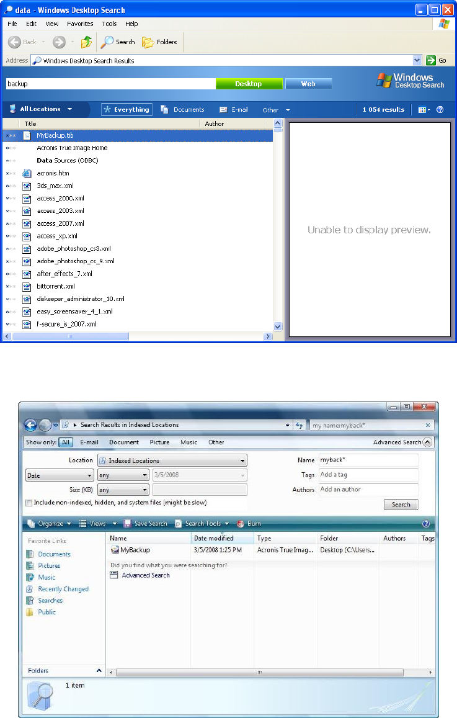The width and height of the screenshot is (457, 718).
Task: Click the Add an author field
Action: 368,490
